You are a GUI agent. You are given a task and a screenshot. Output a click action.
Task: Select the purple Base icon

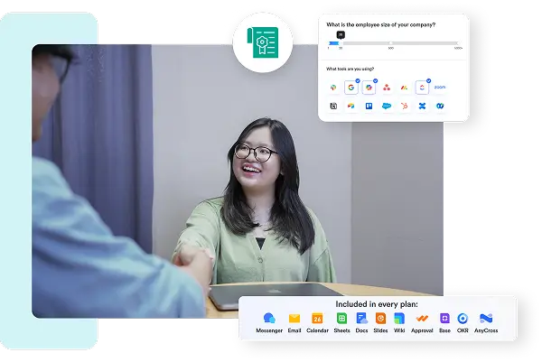coord(444,319)
